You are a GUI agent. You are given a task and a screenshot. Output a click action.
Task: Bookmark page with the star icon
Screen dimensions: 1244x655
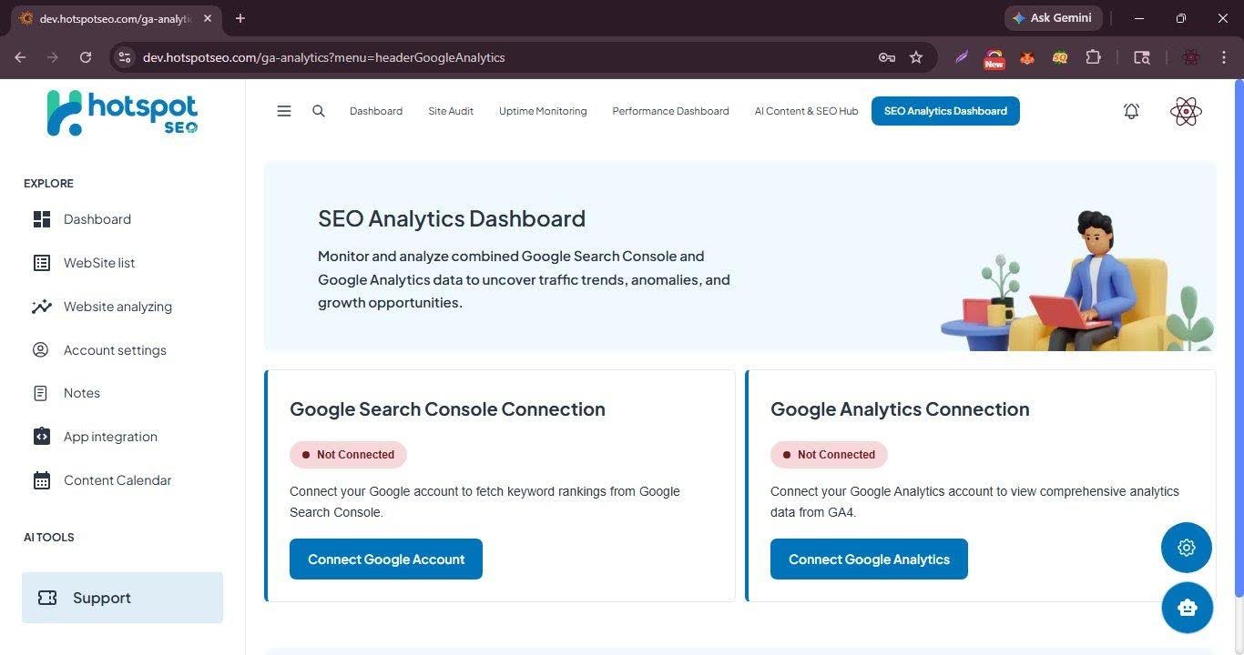916,57
